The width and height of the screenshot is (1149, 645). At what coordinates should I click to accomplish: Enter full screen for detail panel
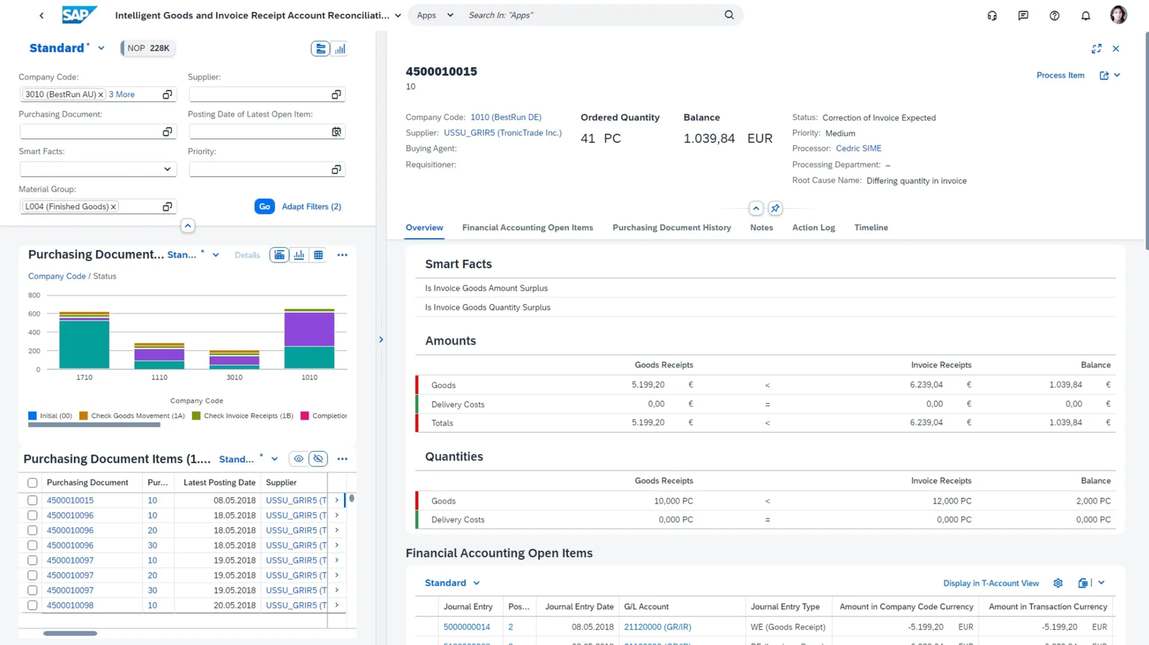1096,49
